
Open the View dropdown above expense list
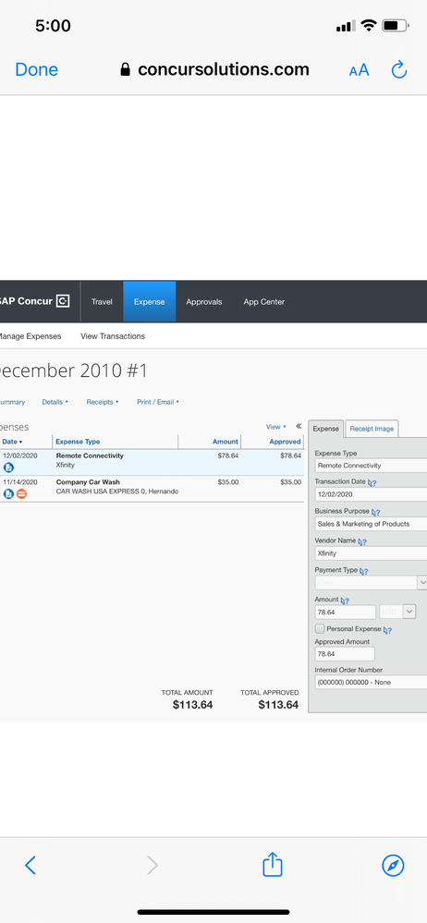276,427
